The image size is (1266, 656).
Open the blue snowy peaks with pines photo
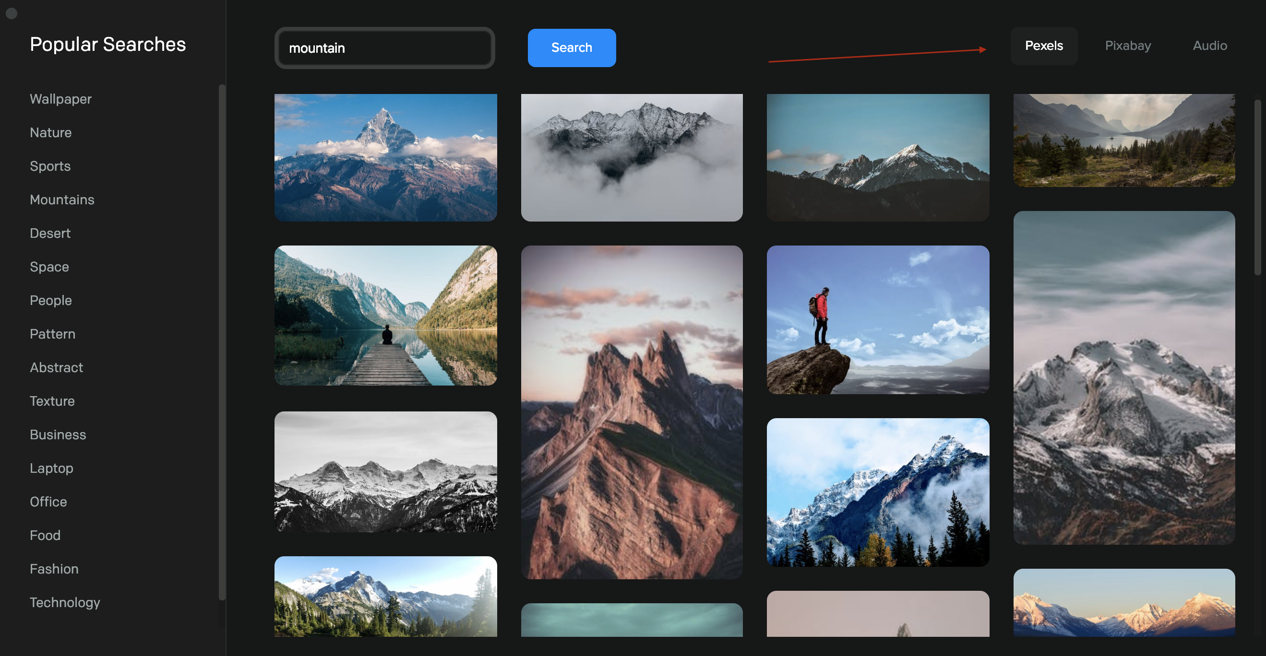click(878, 492)
